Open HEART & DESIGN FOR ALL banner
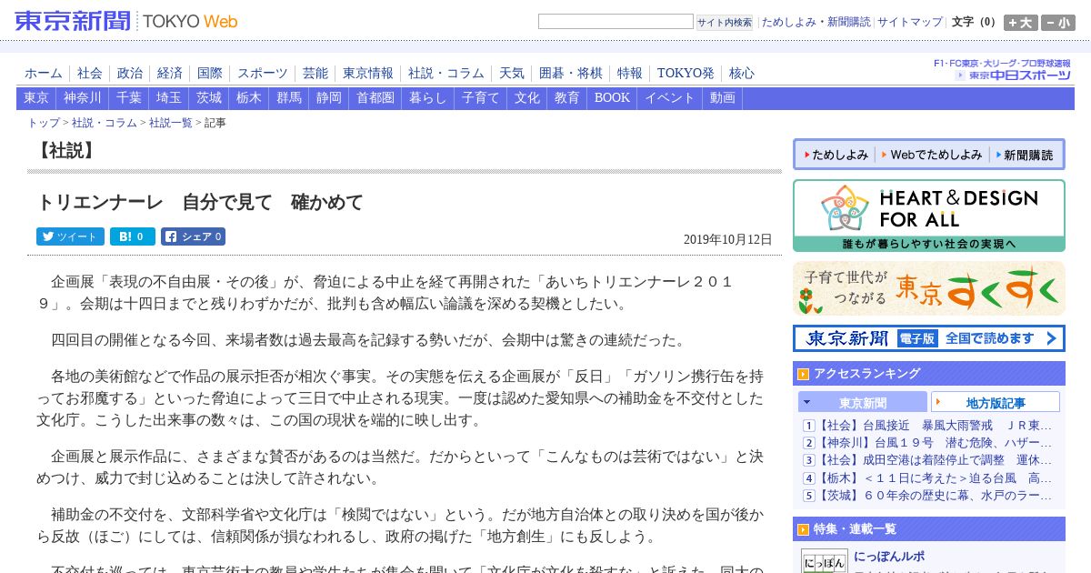The height and width of the screenshot is (573, 1091). click(929, 216)
